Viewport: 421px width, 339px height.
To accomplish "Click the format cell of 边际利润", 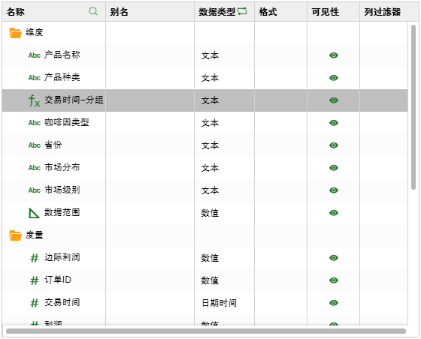I will click(280, 257).
